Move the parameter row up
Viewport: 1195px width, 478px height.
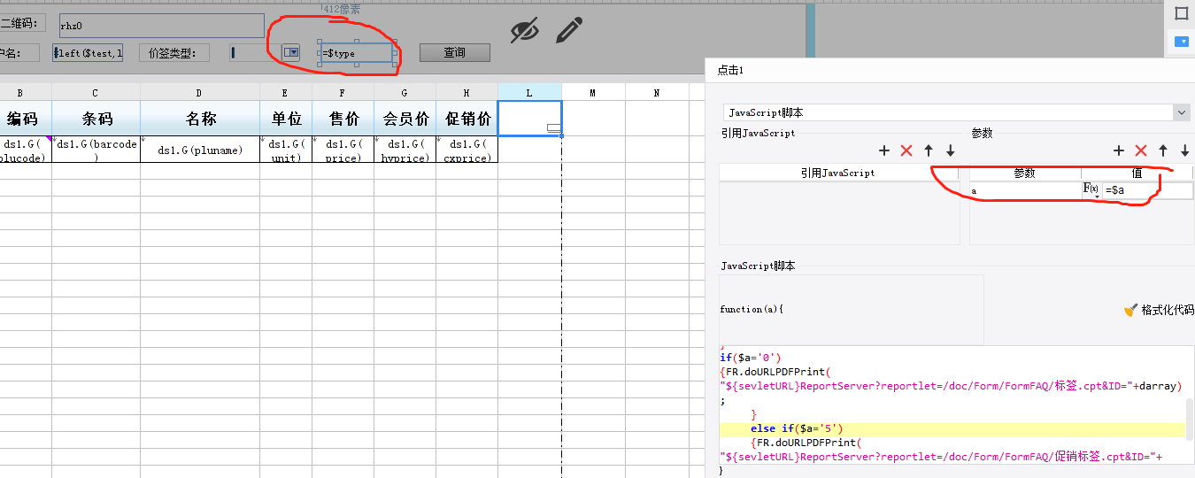[x=1163, y=150]
